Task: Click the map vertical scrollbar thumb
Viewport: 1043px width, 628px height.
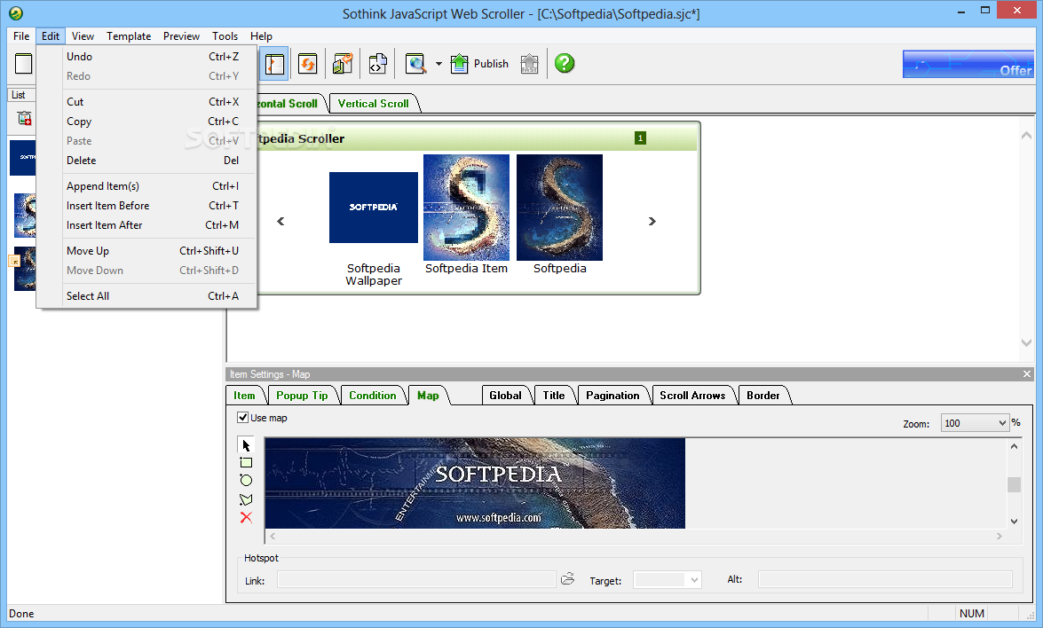Action: pos(1014,484)
